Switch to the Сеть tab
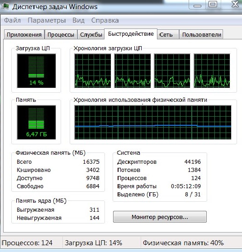This screenshot has width=242, height=252. click(x=168, y=34)
